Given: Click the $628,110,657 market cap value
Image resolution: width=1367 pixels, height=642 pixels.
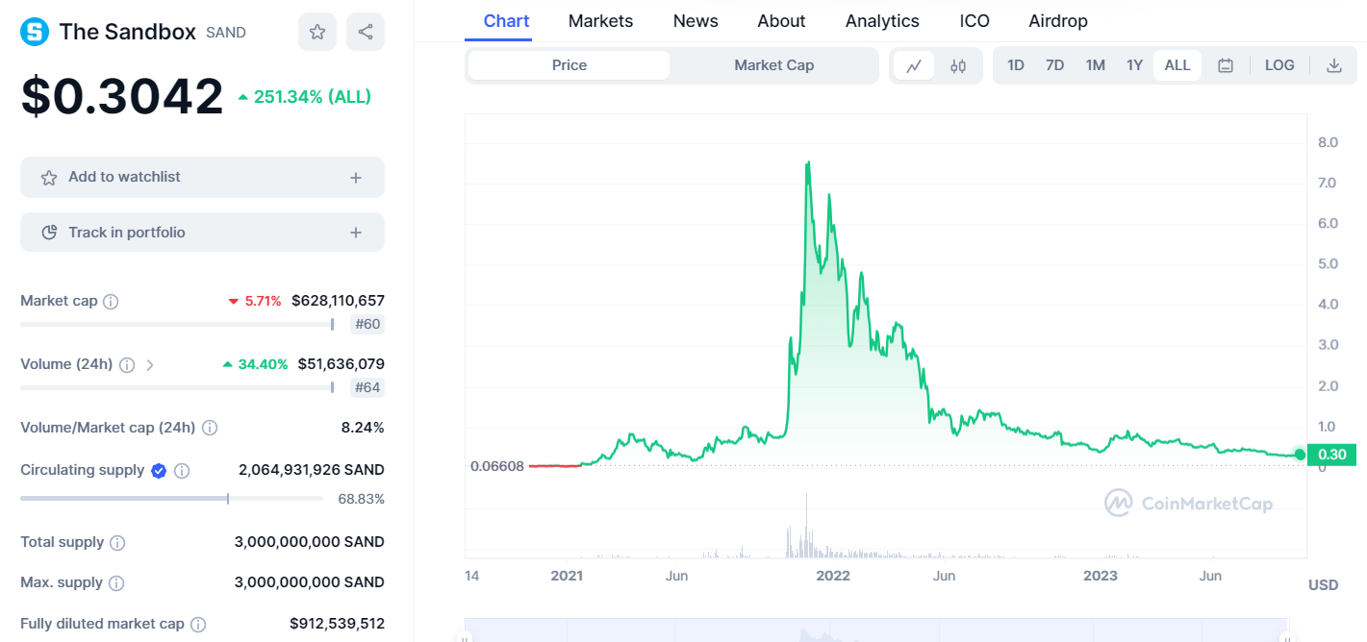Looking at the screenshot, I should click(x=338, y=302).
